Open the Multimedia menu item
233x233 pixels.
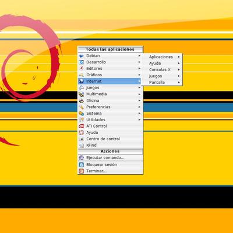110,94
